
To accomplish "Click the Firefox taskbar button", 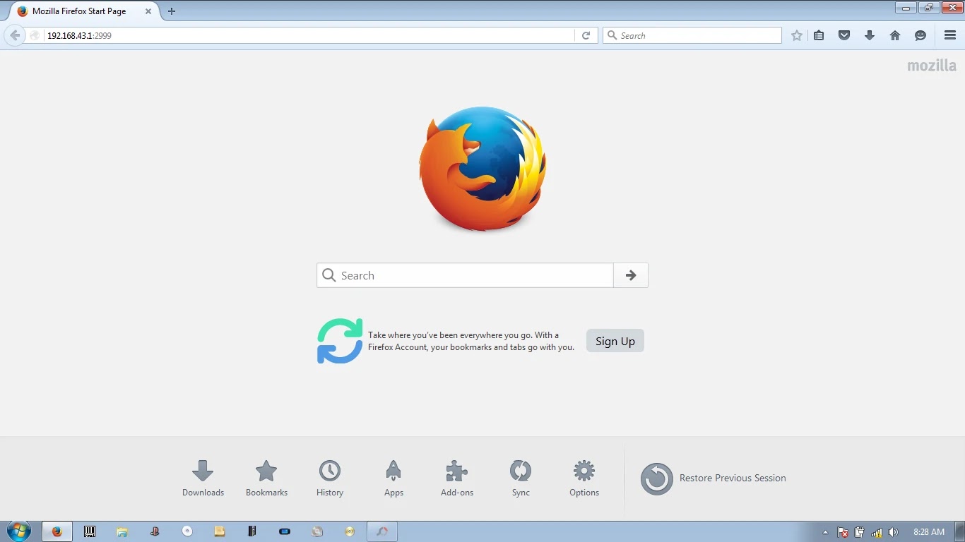I will [x=57, y=531].
